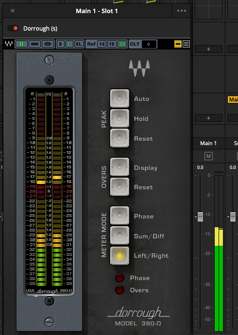Screen dimensions: 238x335
Task: Click the Peak Reset button
Action: tap(119, 138)
